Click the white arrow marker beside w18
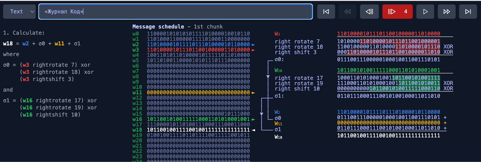The width and height of the screenshot is (481, 162). pos(253,130)
